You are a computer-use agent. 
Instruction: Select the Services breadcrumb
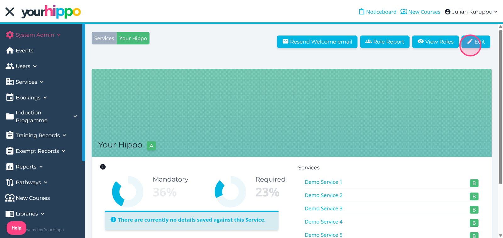pos(104,38)
